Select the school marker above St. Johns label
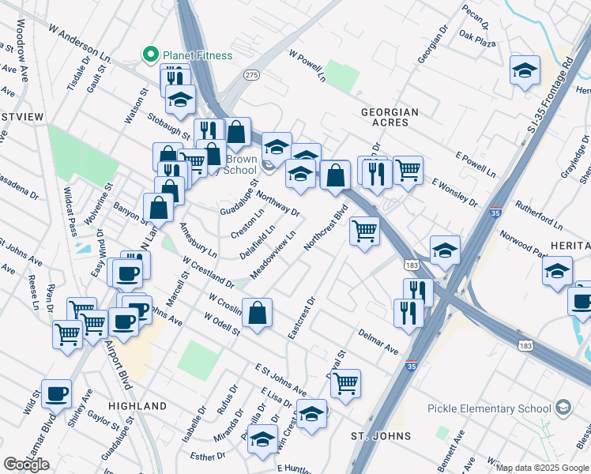The width and height of the screenshot is (591, 474). 312,414
